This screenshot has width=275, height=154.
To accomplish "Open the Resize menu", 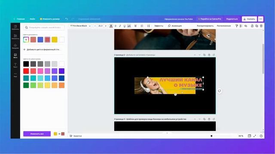I will click(x=50, y=19).
